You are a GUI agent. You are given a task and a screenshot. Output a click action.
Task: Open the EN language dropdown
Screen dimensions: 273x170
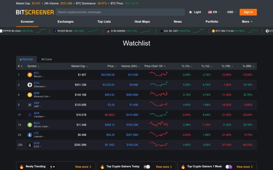coord(214,12)
